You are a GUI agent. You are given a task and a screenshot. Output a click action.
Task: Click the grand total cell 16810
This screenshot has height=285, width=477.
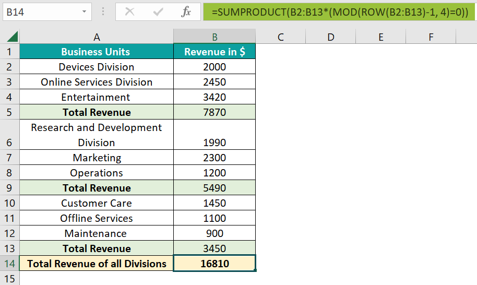[214, 264]
